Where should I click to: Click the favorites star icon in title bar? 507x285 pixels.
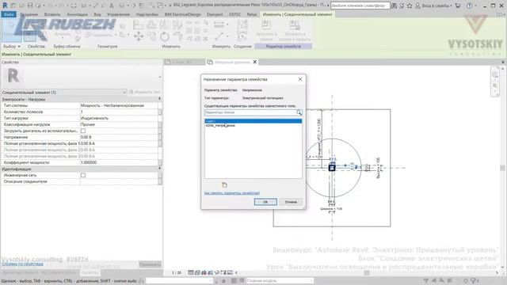coord(410,6)
